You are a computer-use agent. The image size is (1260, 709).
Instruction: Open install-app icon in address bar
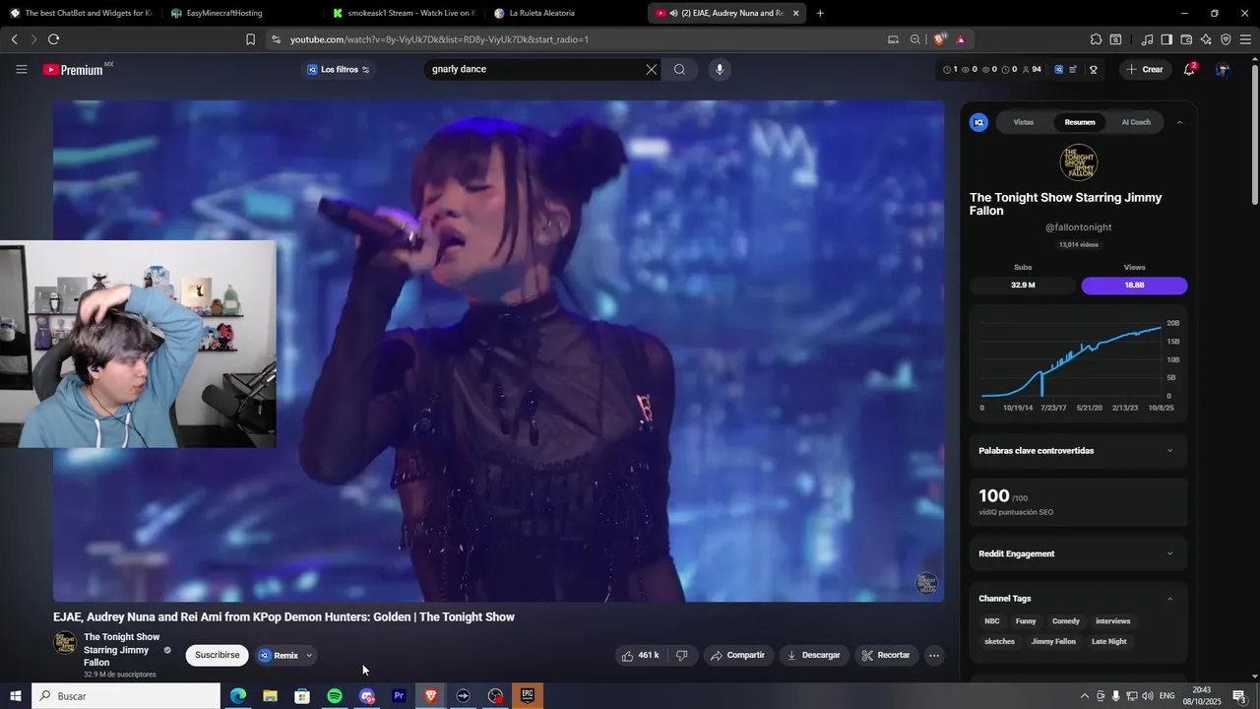[893, 39]
